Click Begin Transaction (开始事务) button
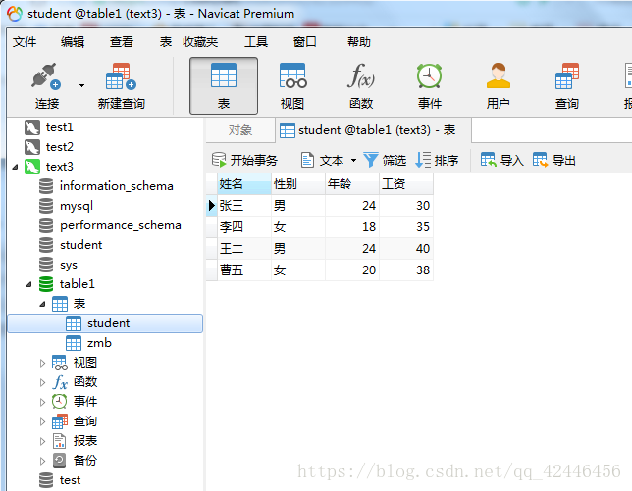Image resolution: width=632 pixels, height=491 pixels. (244, 160)
